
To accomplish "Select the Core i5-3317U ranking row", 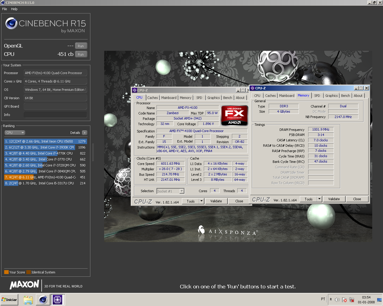I will coord(45,183).
